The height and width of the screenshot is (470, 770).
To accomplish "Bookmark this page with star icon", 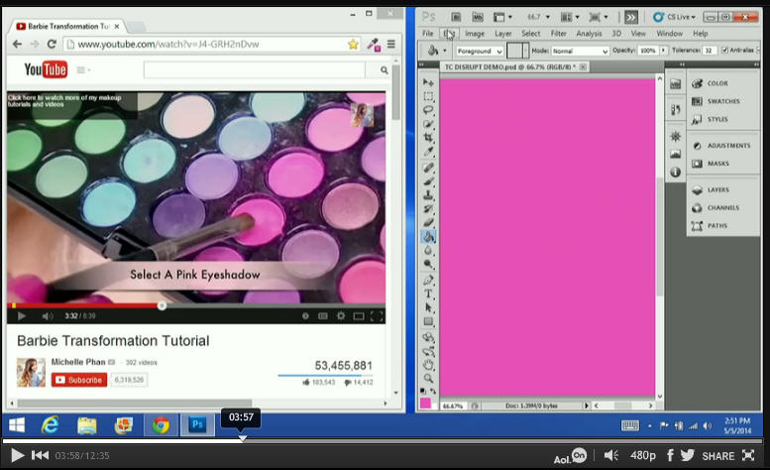I will [353, 45].
